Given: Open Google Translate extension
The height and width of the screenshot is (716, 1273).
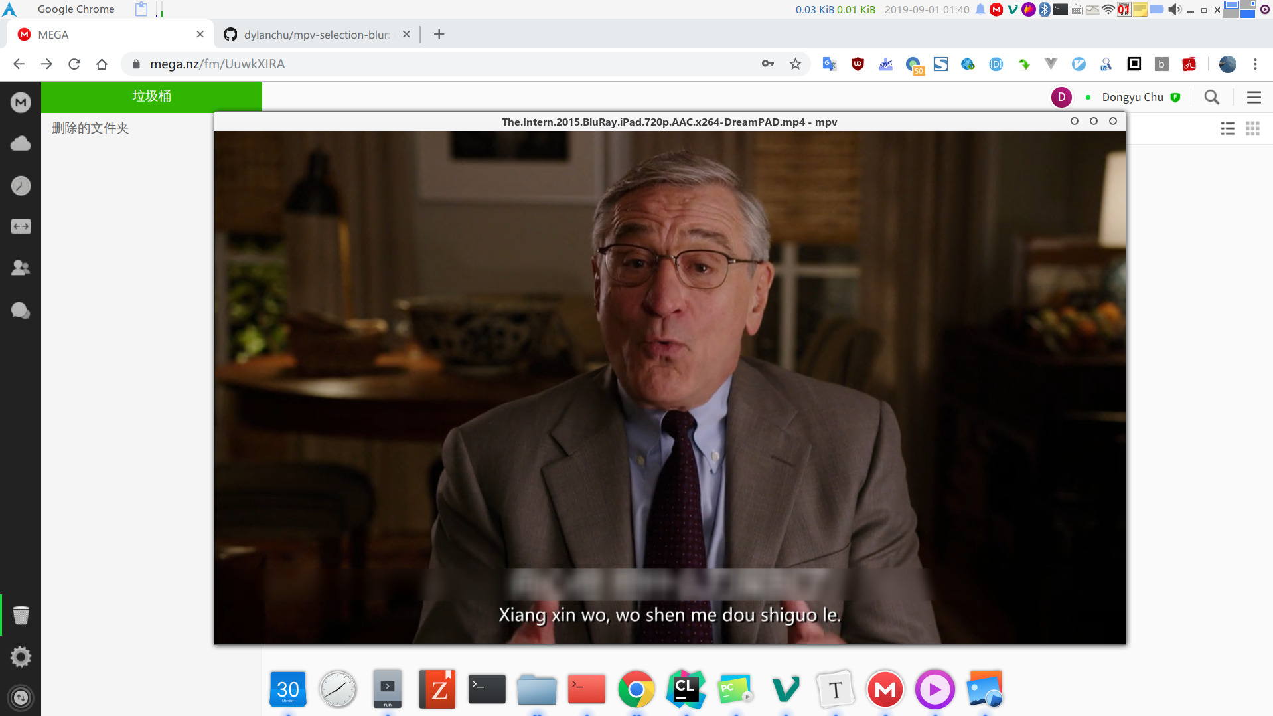Looking at the screenshot, I should (829, 64).
